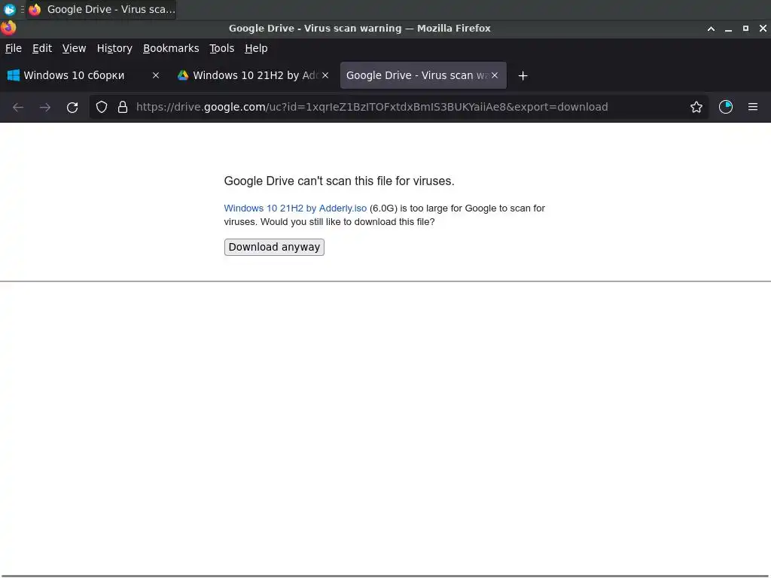Reload the page with the refresh icon
Image resolution: width=771 pixels, height=578 pixels.
(72, 107)
